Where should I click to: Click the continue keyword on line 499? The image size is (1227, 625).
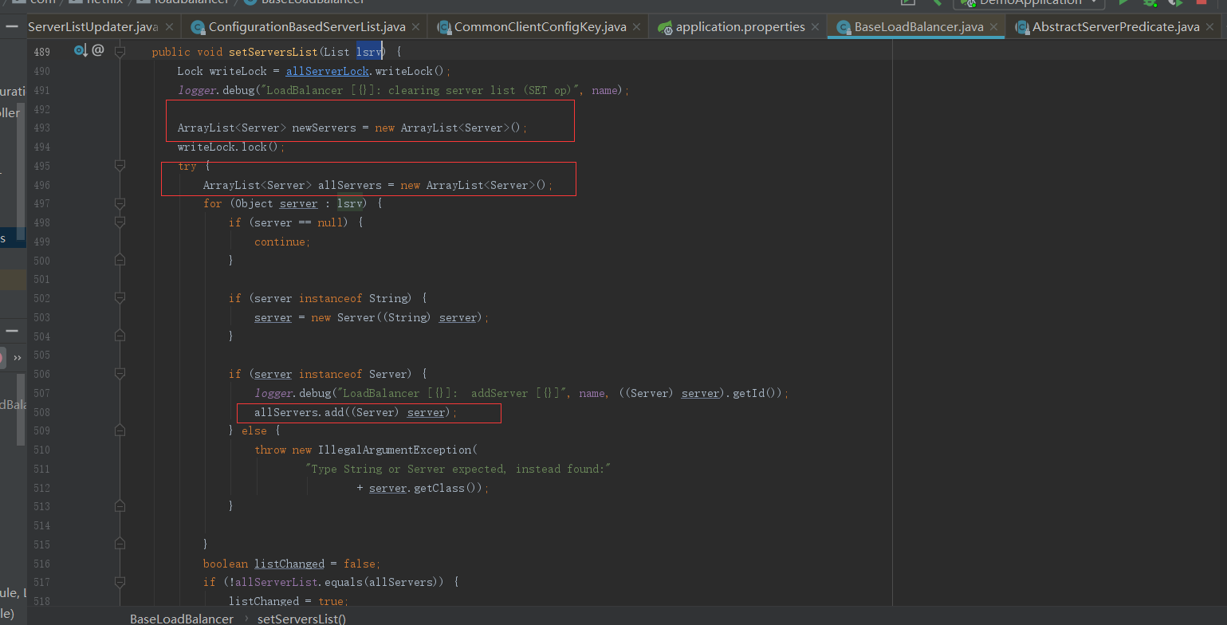(x=280, y=242)
